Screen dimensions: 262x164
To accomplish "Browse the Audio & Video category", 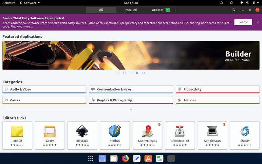I will coord(44,89).
